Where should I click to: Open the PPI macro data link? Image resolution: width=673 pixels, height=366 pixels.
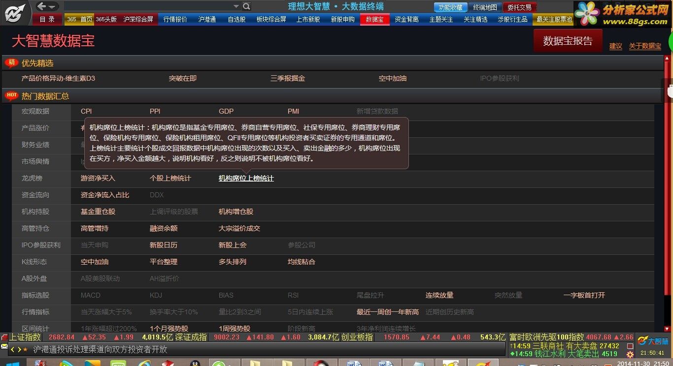click(155, 111)
